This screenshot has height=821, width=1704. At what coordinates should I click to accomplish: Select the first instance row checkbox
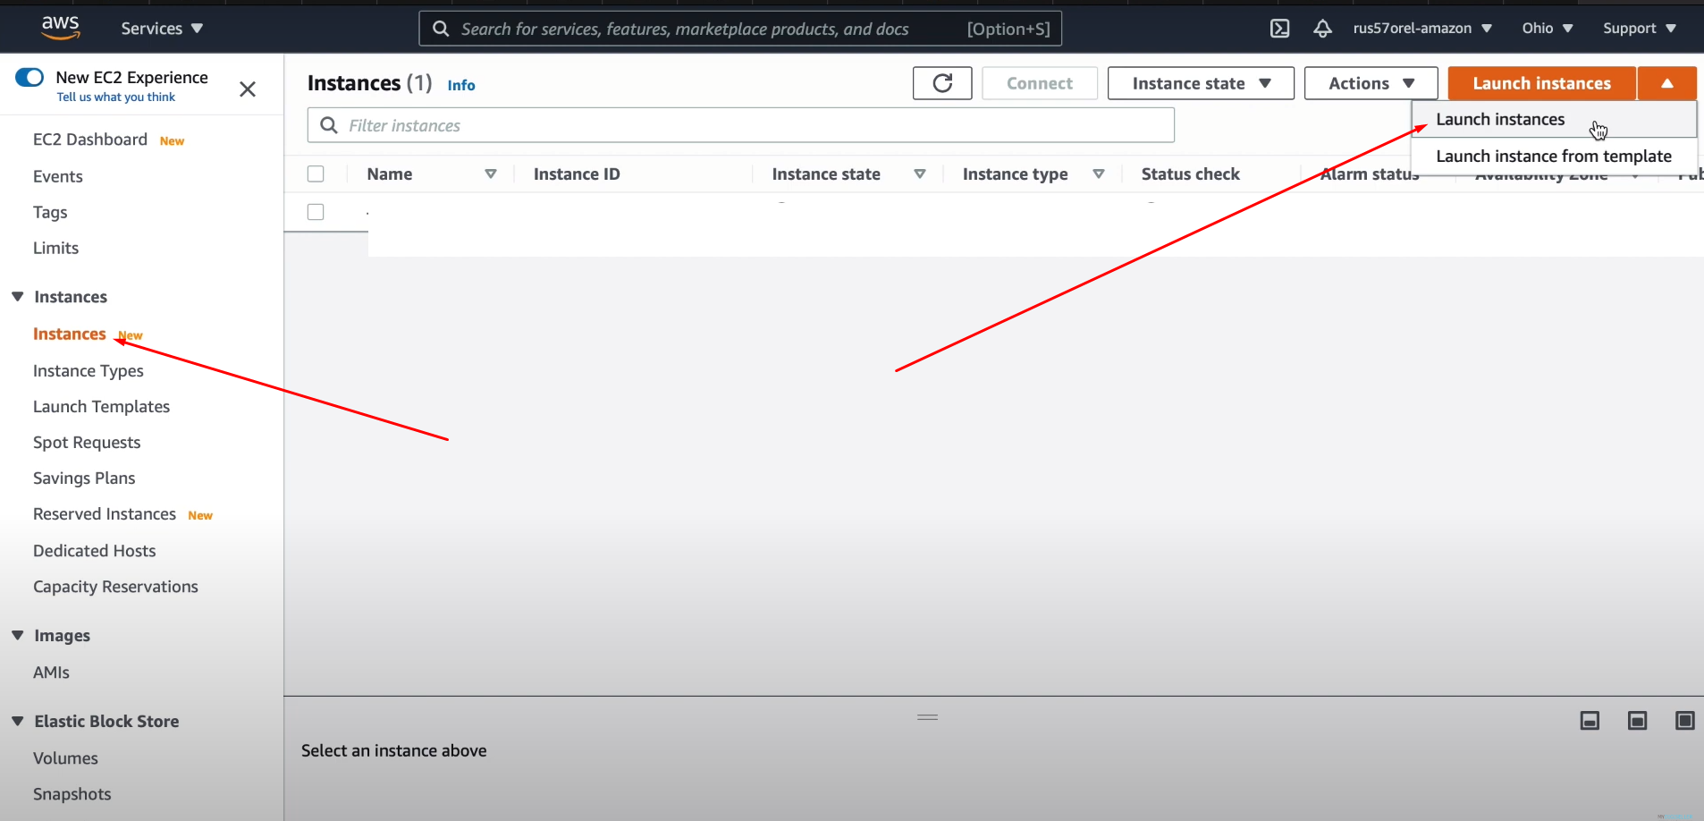tap(316, 212)
